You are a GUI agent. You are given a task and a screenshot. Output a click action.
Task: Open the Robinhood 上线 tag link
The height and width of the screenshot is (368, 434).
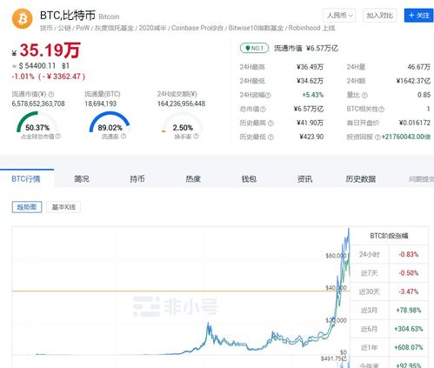312,28
